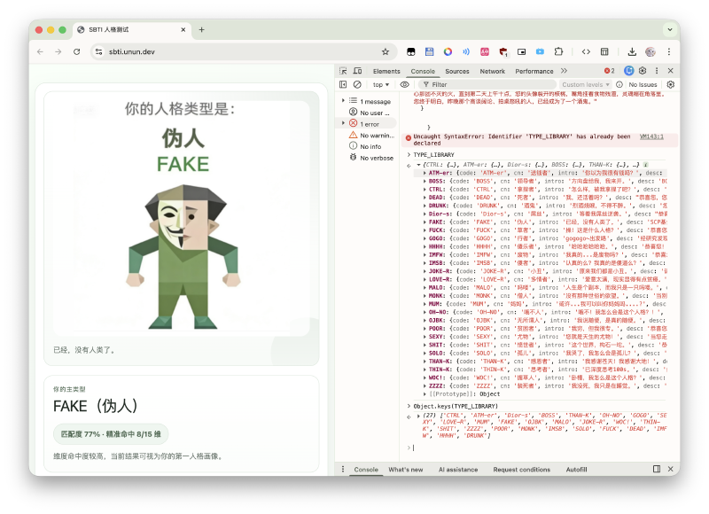
Task: Select the 1 error sidebar filter
Action: 370,124
